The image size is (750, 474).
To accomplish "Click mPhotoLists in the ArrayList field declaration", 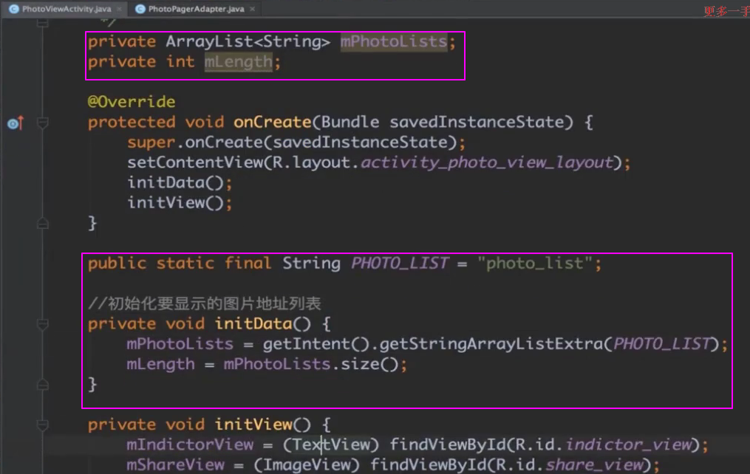I will coord(394,41).
